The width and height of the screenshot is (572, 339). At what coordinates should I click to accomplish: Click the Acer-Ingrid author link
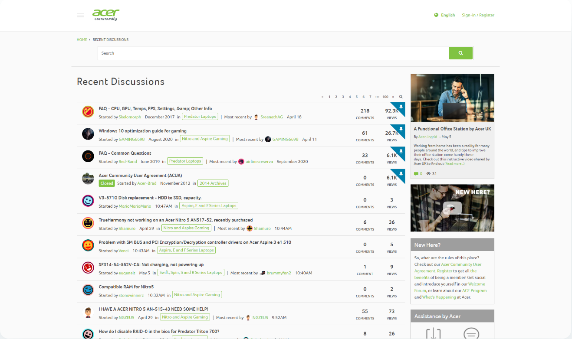pyautogui.click(x=428, y=137)
